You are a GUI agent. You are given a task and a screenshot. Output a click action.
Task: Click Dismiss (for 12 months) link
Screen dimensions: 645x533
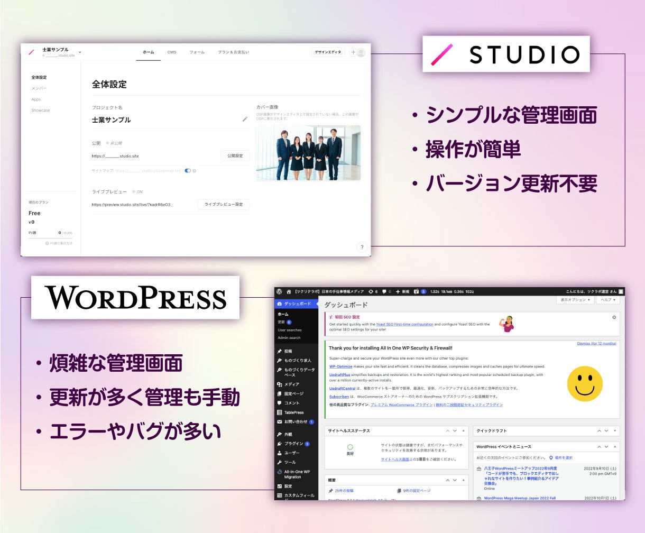click(x=596, y=344)
